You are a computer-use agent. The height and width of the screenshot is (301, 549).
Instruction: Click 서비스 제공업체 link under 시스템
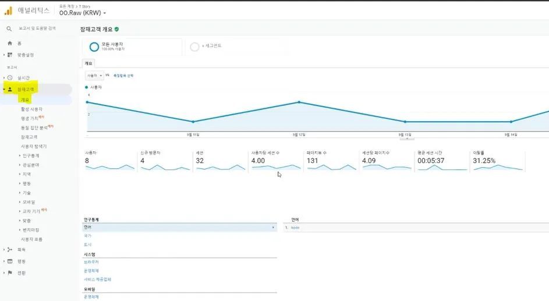97,279
